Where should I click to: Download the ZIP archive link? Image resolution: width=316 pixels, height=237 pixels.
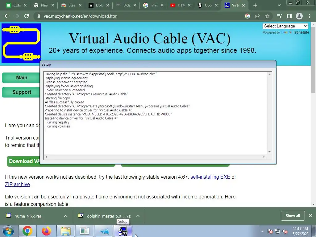click(x=17, y=185)
